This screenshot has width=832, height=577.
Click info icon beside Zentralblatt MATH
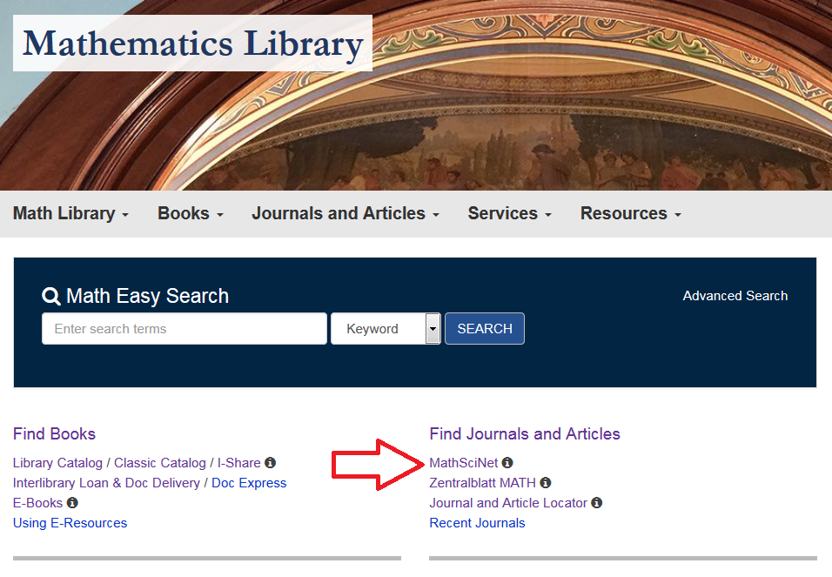[x=546, y=483]
